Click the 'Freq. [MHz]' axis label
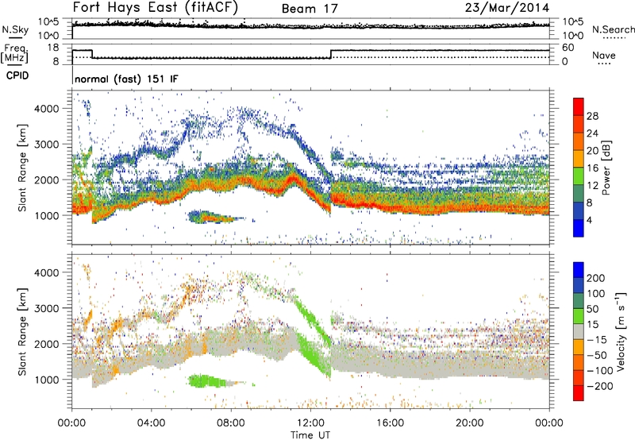This screenshot has height=440, width=635. [x=14, y=53]
